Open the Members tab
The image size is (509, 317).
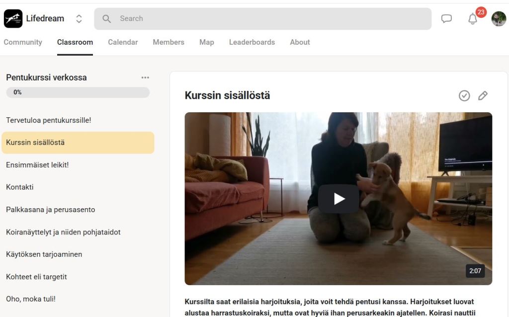[x=169, y=42]
